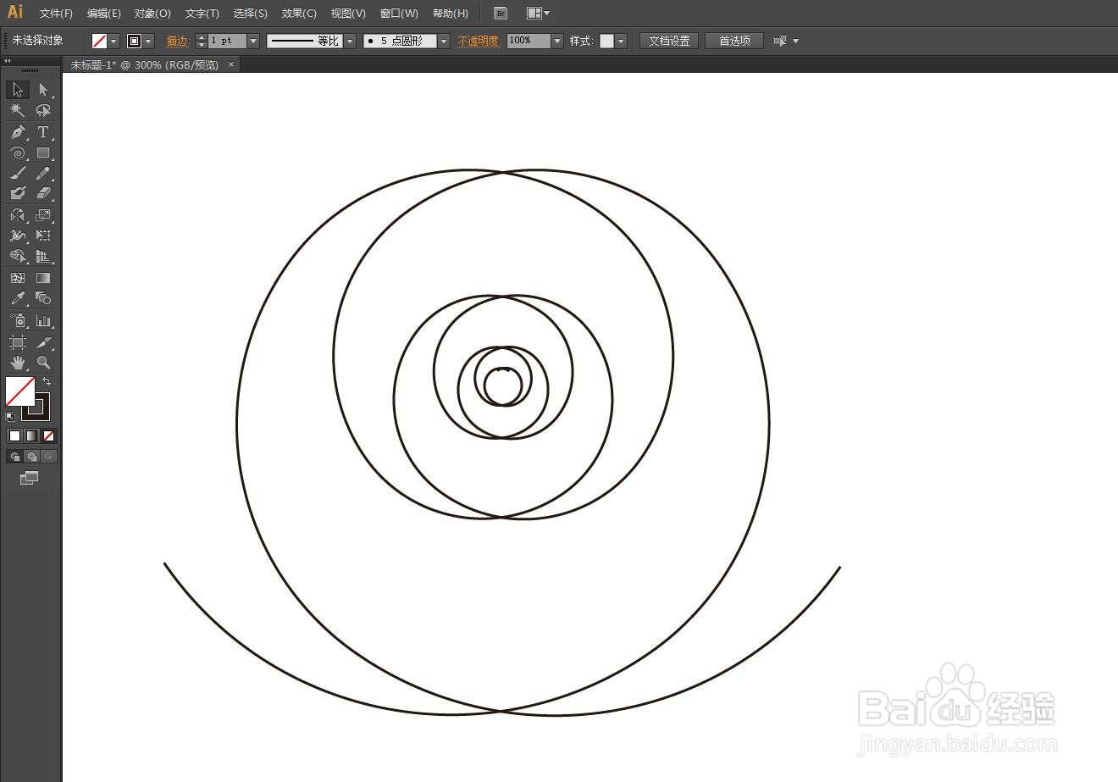Click the 首选项 button
The width and height of the screenshot is (1118, 782).
pyautogui.click(x=734, y=41)
